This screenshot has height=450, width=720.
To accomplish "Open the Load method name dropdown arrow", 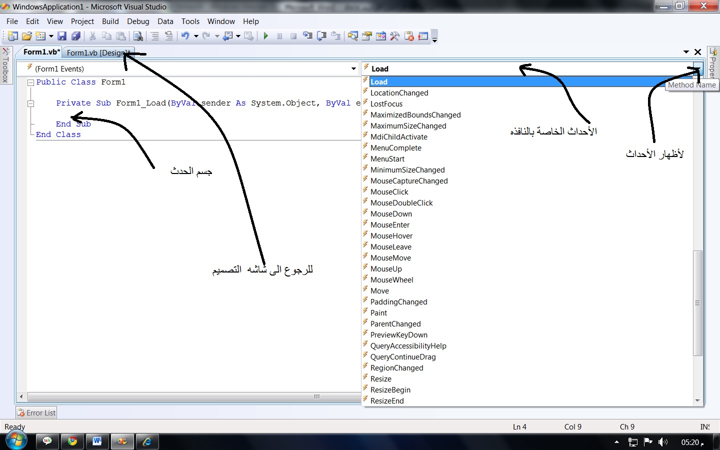I will click(698, 68).
